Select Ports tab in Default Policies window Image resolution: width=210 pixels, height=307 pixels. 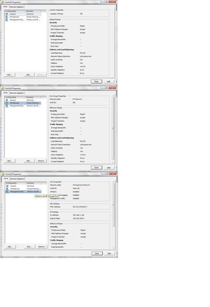pyautogui.click(x=5, y=7)
